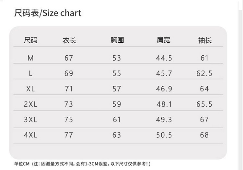
Task: Click the 尺码 column header
Action: pyautogui.click(x=31, y=40)
